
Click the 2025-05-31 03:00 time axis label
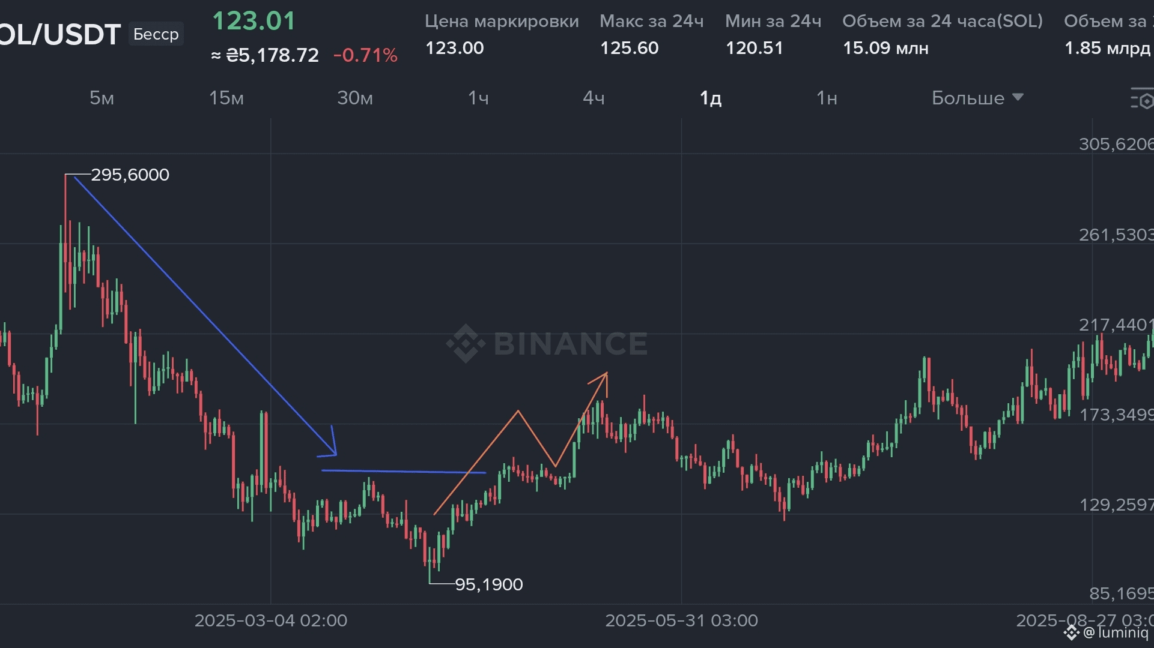[681, 620]
